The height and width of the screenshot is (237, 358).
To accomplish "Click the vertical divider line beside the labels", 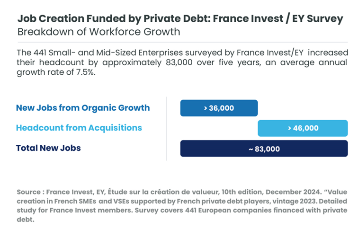I will [167, 129].
